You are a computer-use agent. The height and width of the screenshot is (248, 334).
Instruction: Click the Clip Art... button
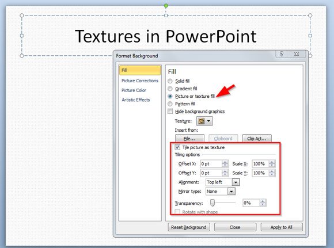point(257,138)
